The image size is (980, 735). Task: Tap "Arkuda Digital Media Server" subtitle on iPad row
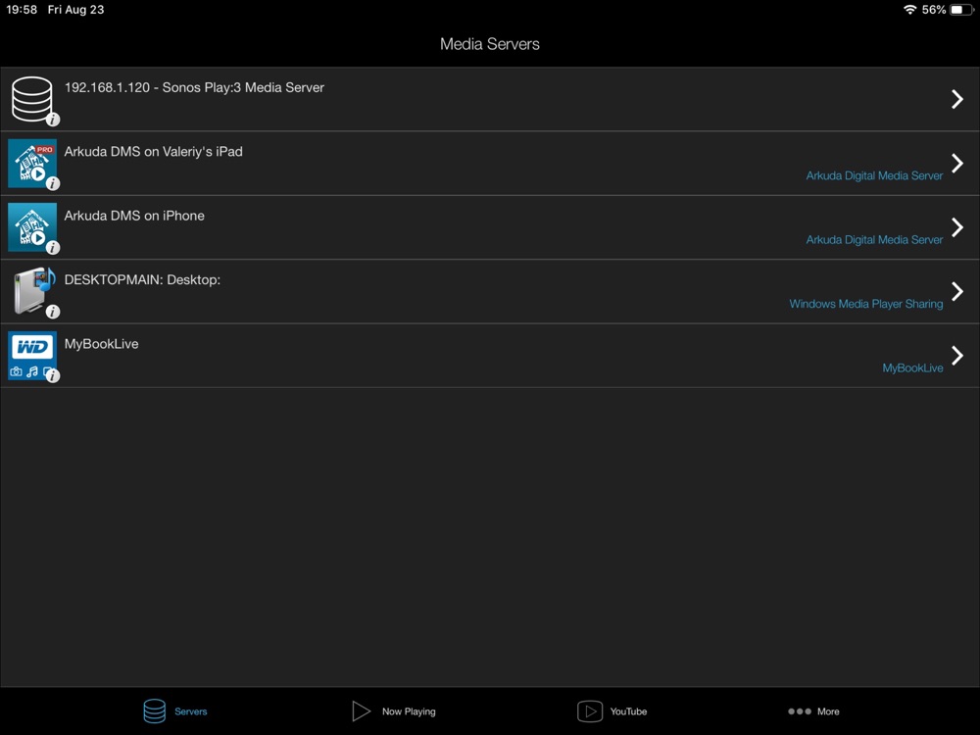tap(874, 175)
